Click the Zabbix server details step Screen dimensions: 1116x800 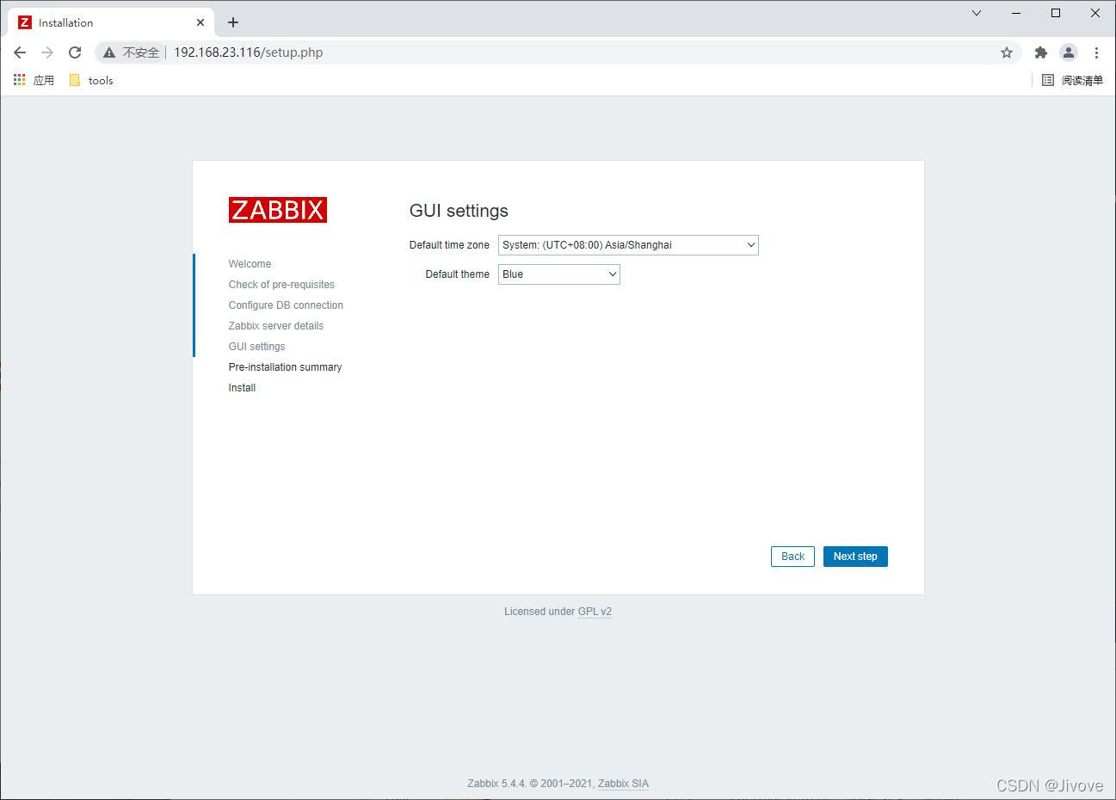click(276, 326)
